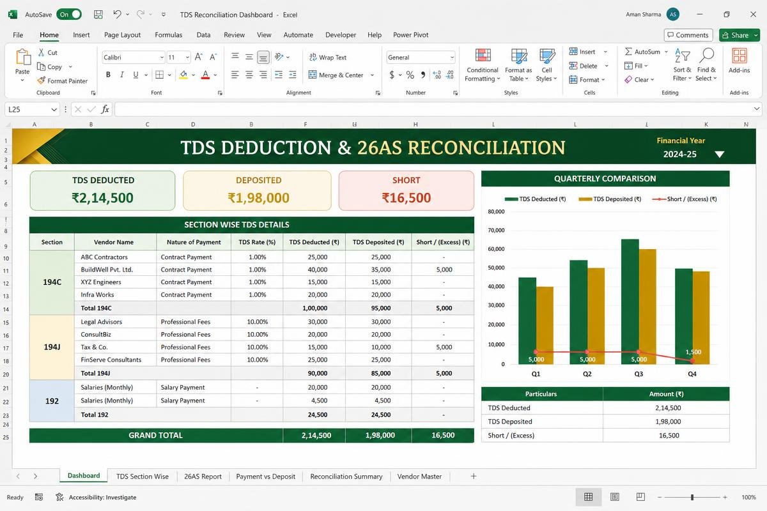Click the Q3 TDS Deducted green bar
Viewport: 767px width, 511px height.
coord(630,301)
